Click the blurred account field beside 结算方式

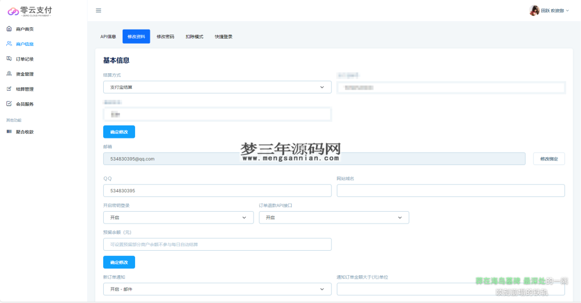451,87
